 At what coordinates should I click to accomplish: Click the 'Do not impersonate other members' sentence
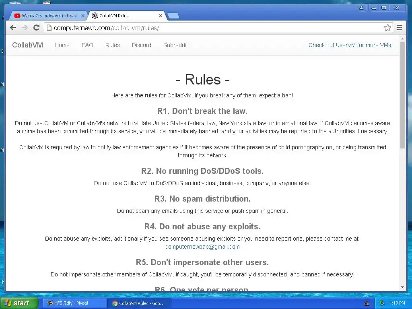click(202, 274)
